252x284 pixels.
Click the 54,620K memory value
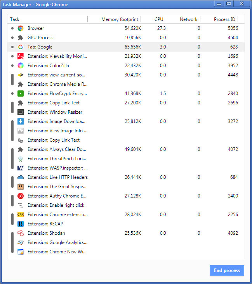(x=133, y=28)
